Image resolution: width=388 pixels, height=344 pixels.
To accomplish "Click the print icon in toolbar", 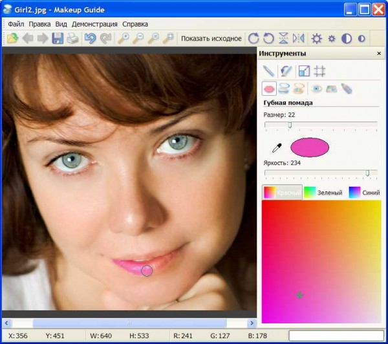I will (73, 39).
